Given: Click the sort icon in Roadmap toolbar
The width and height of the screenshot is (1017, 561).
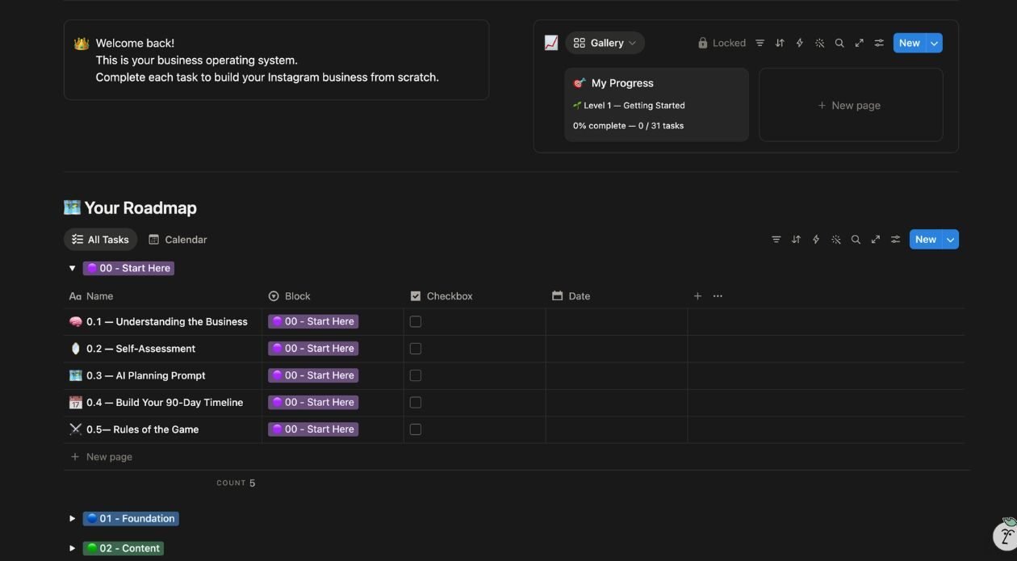Looking at the screenshot, I should click(x=796, y=240).
